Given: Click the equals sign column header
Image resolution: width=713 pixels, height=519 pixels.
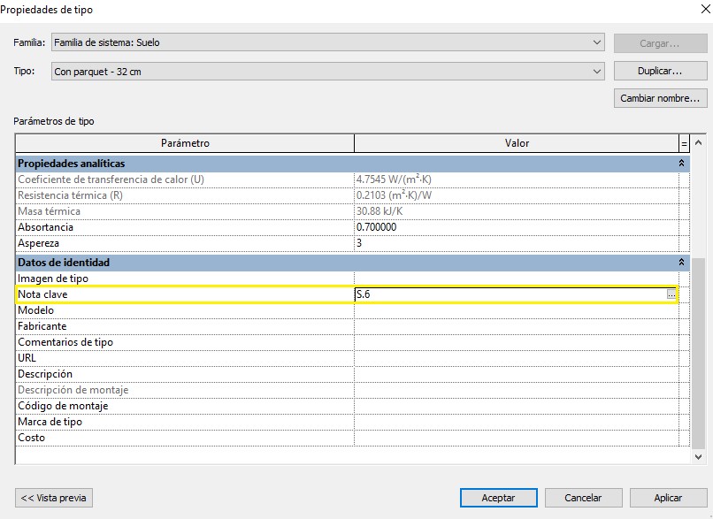Looking at the screenshot, I should pyautogui.click(x=683, y=143).
